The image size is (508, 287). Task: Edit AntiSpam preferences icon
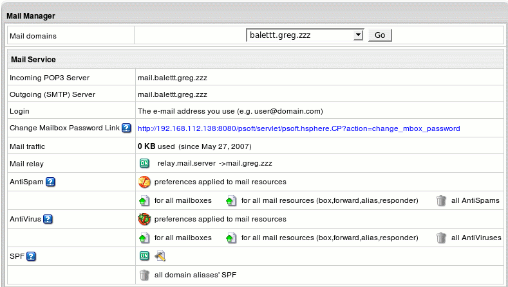[144, 182]
